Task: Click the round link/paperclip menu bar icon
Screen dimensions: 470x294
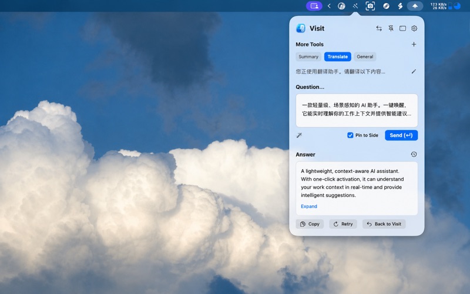Action: [x=386, y=6]
